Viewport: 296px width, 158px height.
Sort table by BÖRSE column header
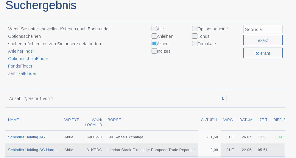click(114, 120)
